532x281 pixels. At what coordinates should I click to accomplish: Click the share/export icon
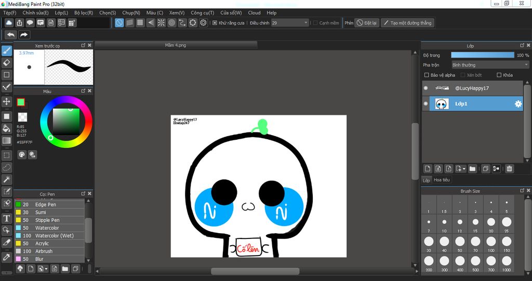coord(20,23)
